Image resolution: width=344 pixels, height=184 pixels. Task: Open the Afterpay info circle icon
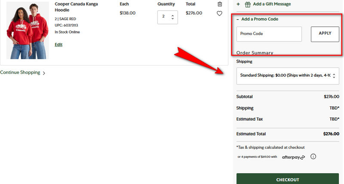313,157
